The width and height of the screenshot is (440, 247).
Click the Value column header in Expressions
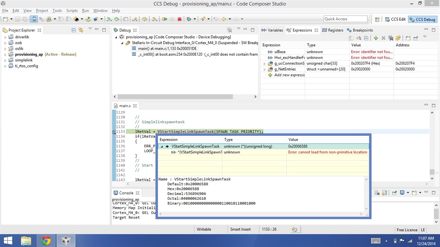click(372, 45)
